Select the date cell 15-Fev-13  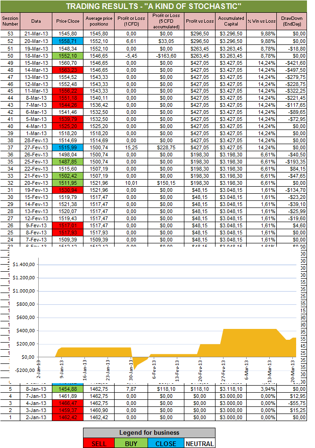[x=36, y=197]
